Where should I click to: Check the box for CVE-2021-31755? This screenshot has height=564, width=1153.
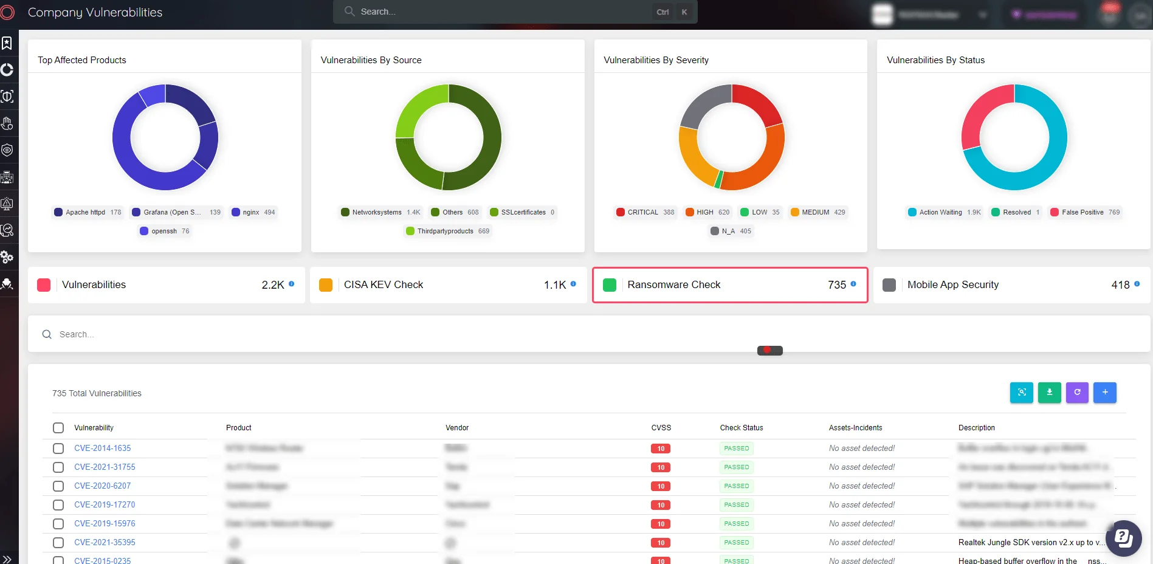pos(58,467)
